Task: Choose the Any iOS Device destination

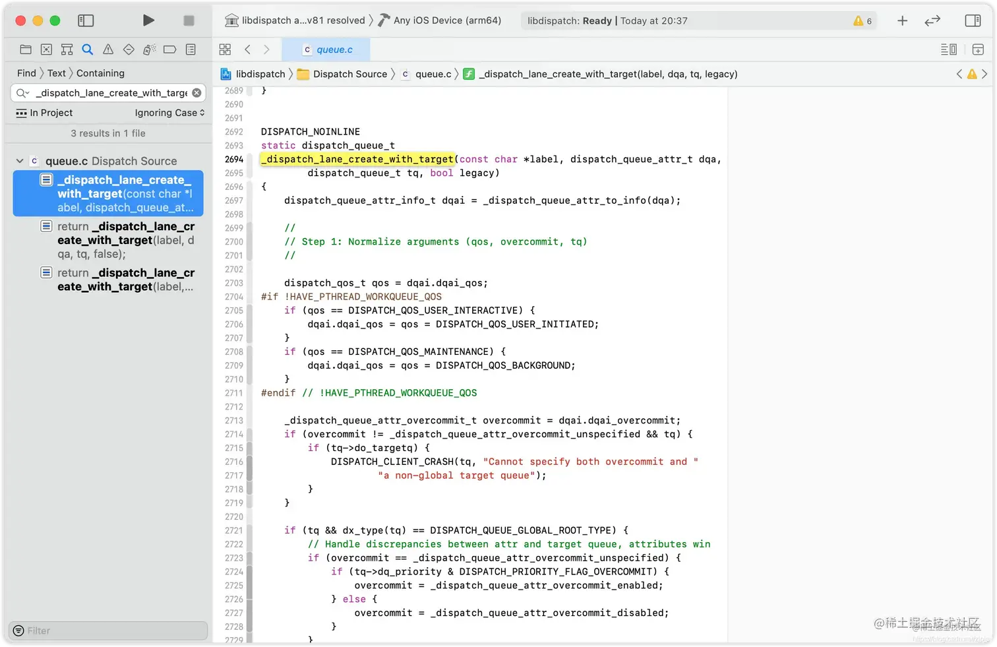Action: point(440,20)
